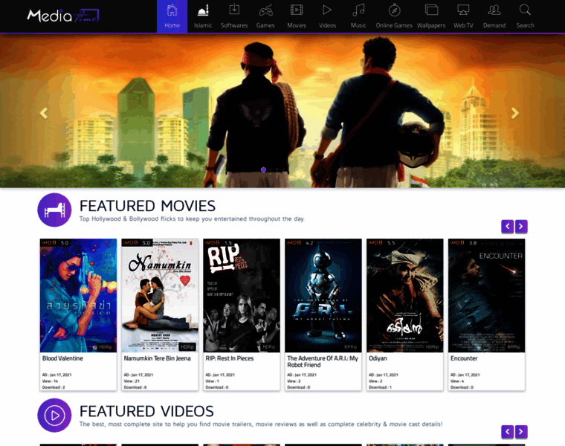Image resolution: width=565 pixels, height=446 pixels.
Task: Click next button in Featured Videos
Action: (521, 432)
